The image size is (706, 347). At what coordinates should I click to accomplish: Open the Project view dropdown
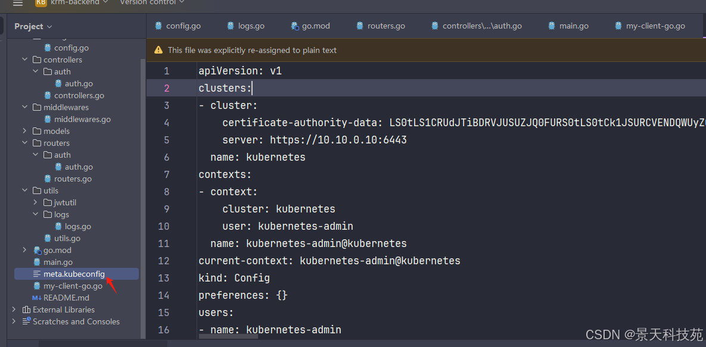pos(33,26)
